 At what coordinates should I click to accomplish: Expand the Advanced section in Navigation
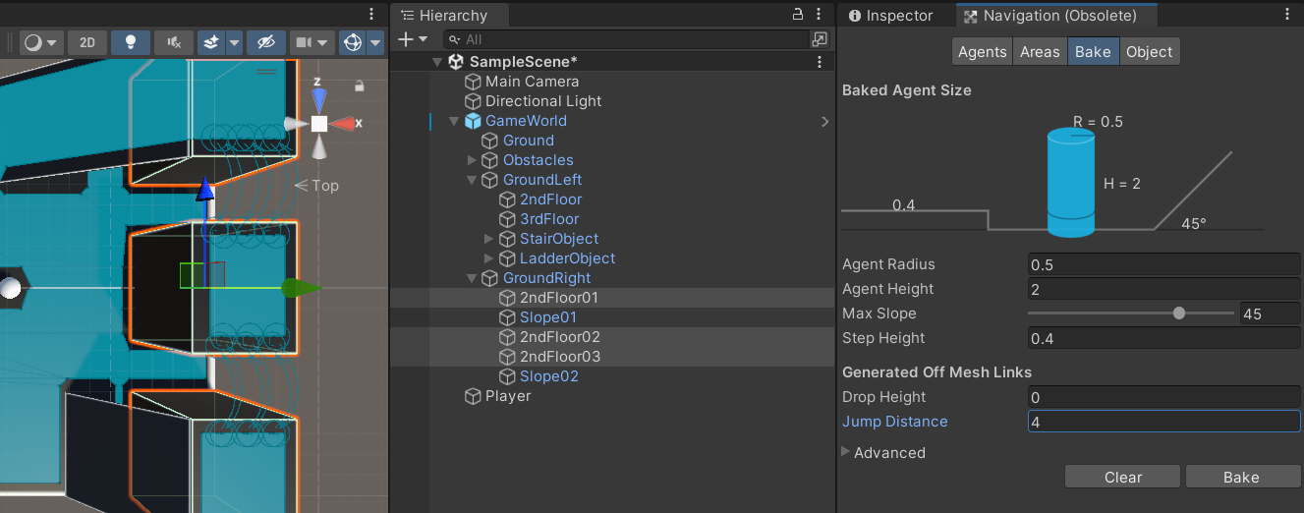pos(846,452)
